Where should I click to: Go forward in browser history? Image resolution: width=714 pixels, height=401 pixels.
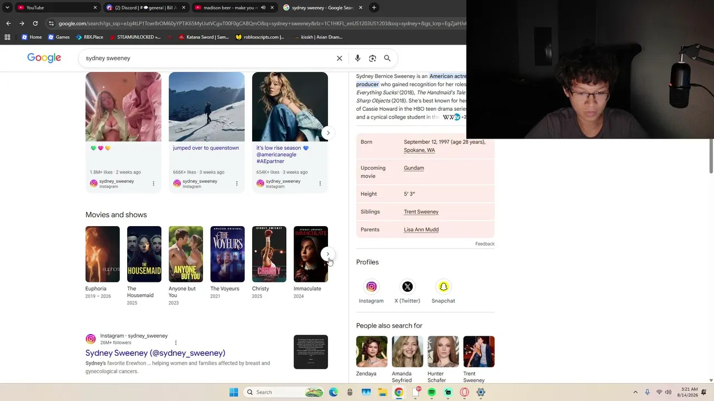click(x=22, y=23)
